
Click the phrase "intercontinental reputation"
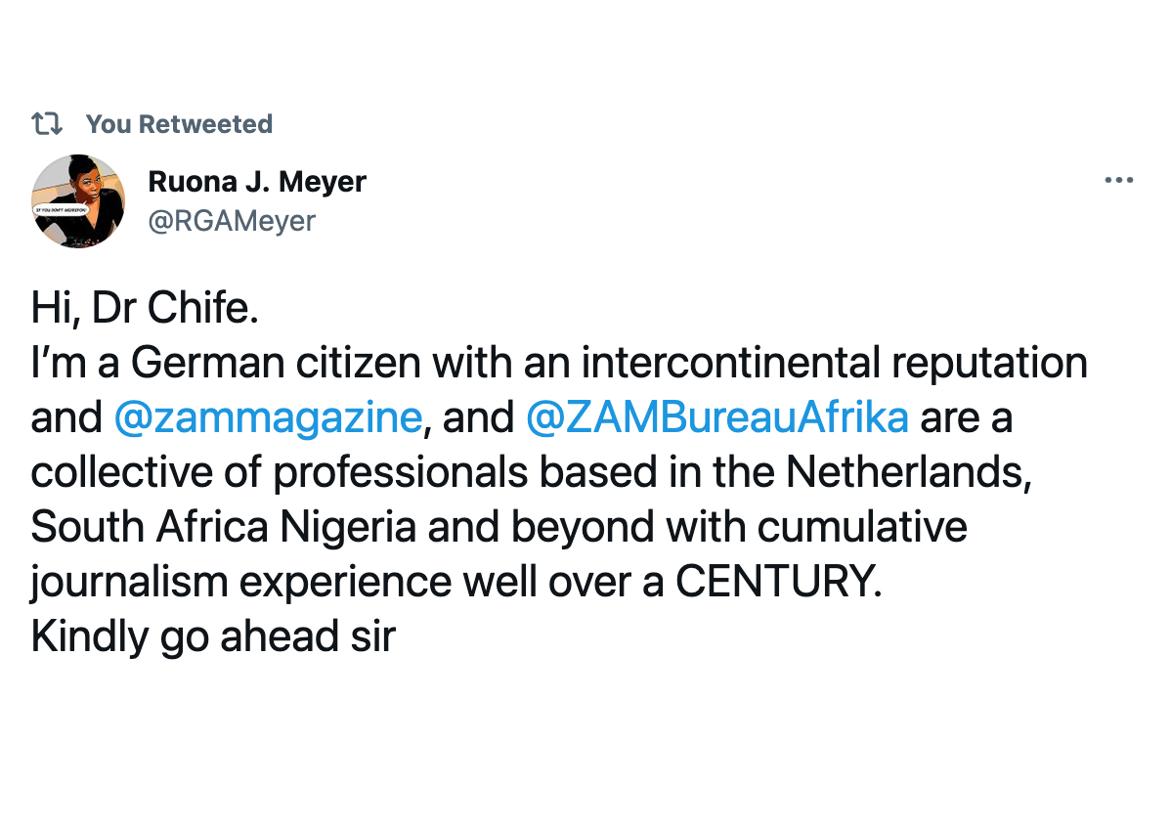(x=834, y=363)
